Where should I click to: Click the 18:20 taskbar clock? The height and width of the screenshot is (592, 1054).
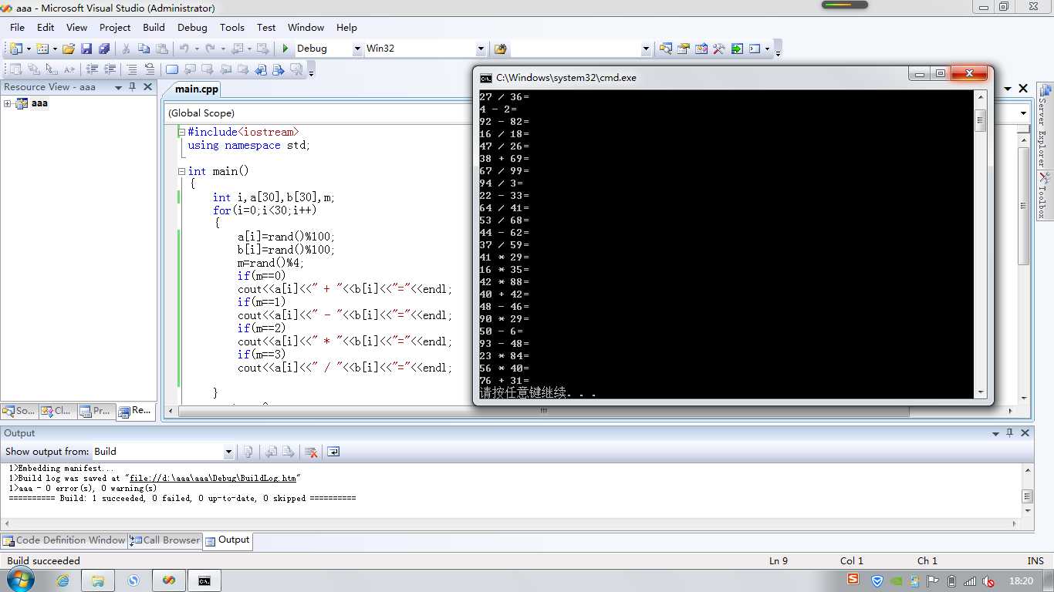[x=1021, y=581]
